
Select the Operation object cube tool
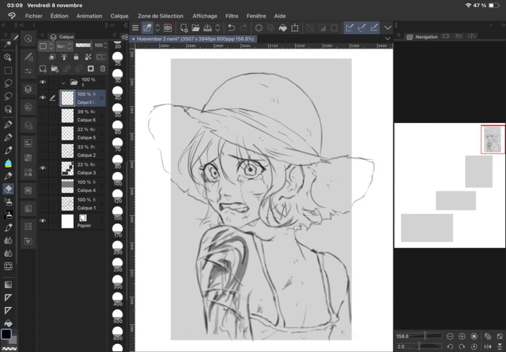(8, 57)
